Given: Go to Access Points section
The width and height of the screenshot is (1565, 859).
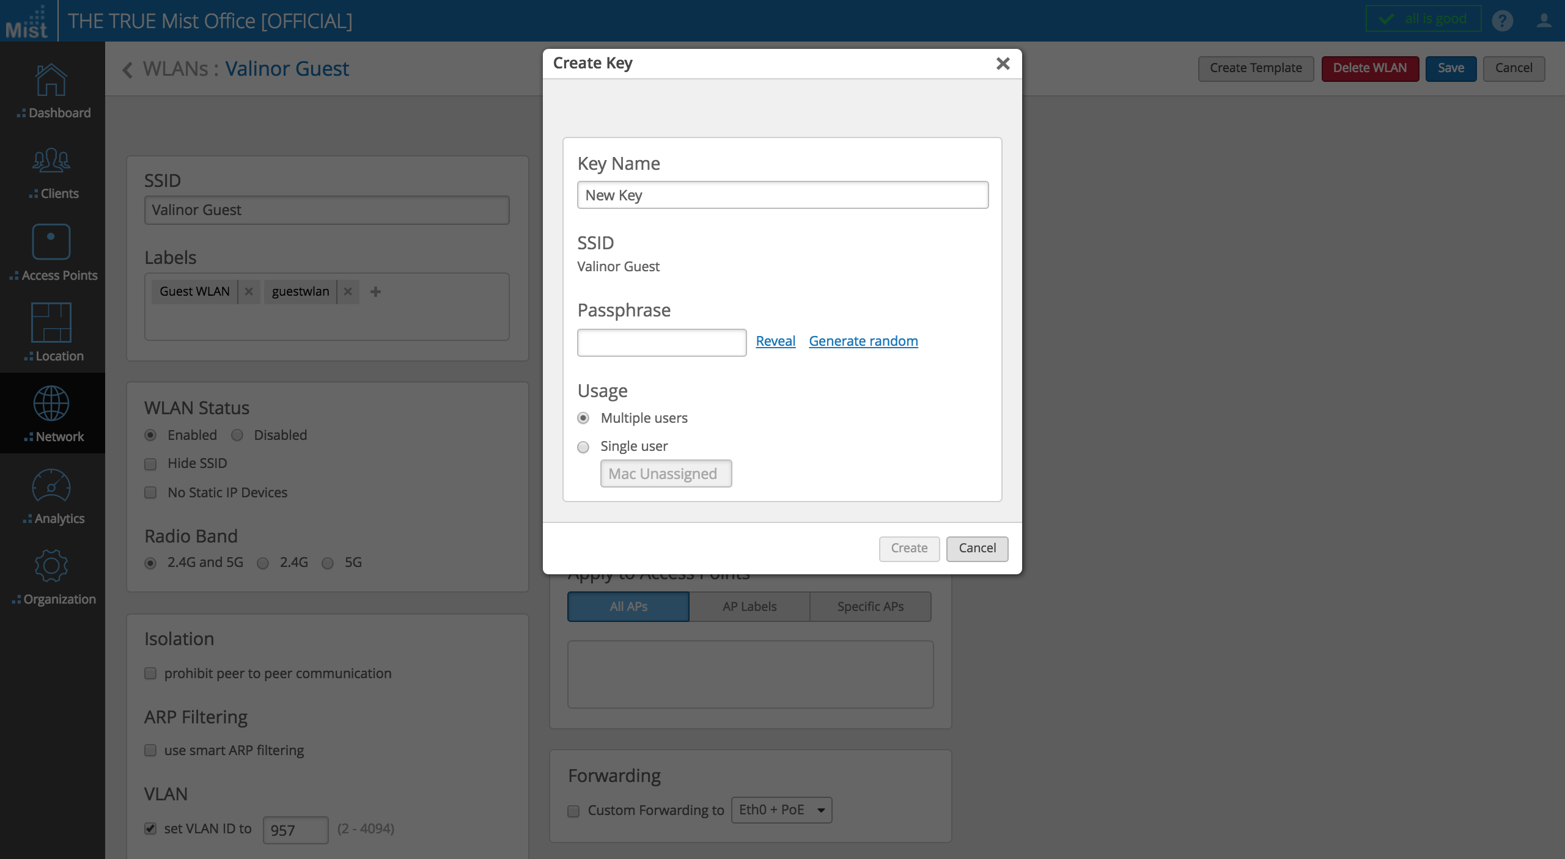Looking at the screenshot, I should click(51, 243).
